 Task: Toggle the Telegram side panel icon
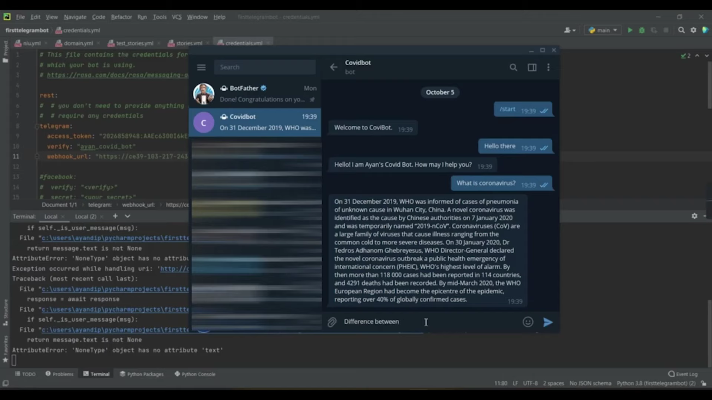[532, 67]
